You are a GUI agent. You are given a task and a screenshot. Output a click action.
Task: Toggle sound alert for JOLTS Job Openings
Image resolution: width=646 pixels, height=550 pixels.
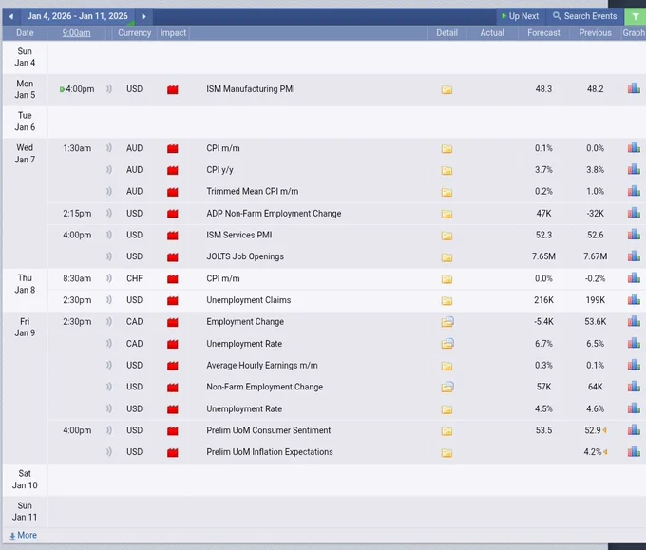(x=108, y=256)
